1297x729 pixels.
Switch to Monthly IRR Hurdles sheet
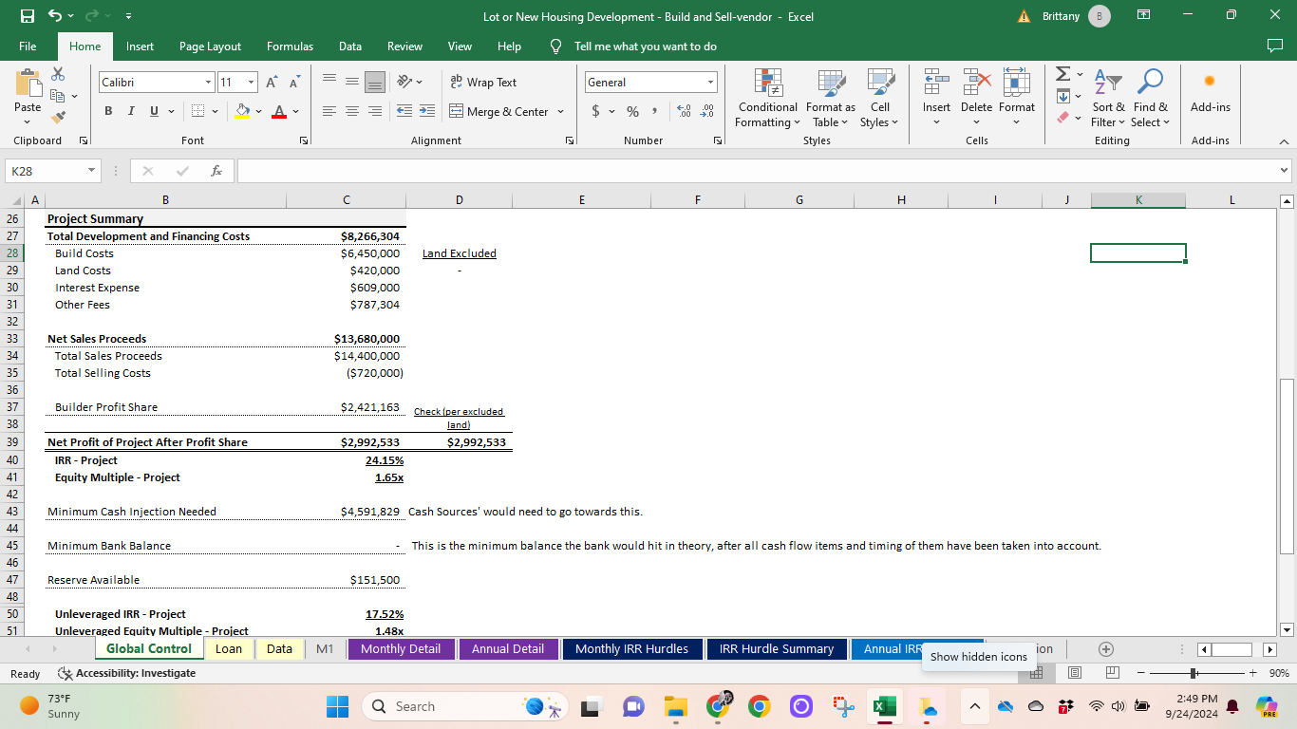click(632, 649)
